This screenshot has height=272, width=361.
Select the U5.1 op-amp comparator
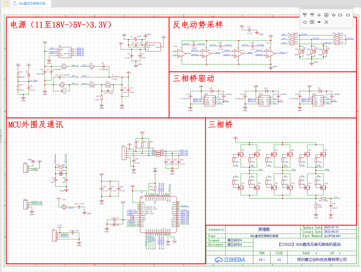[x=271, y=54]
